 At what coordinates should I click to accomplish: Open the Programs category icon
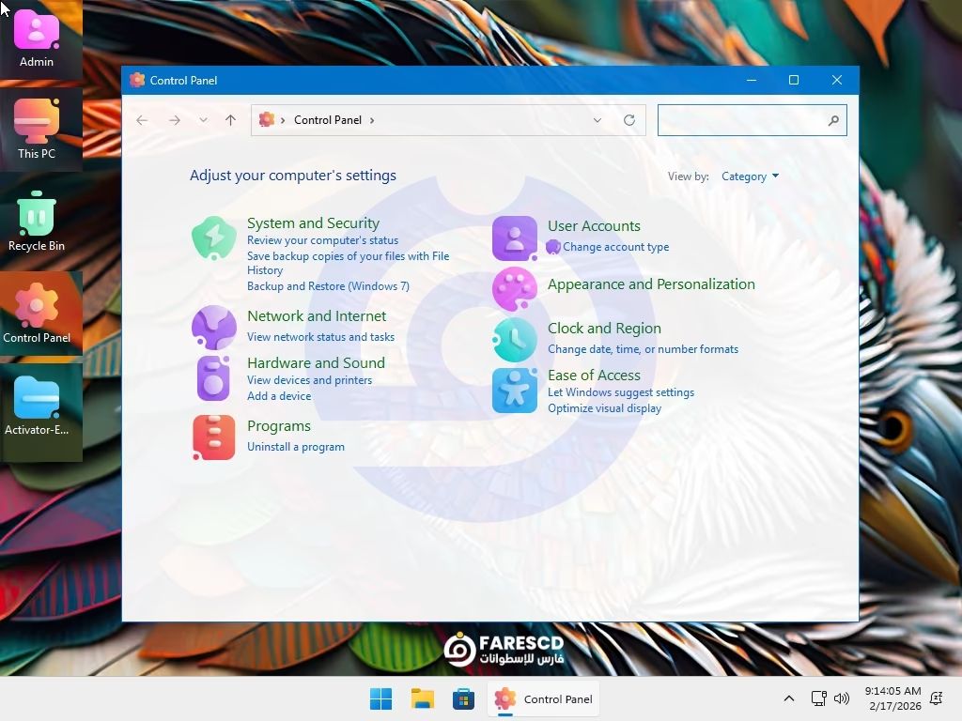(x=214, y=437)
